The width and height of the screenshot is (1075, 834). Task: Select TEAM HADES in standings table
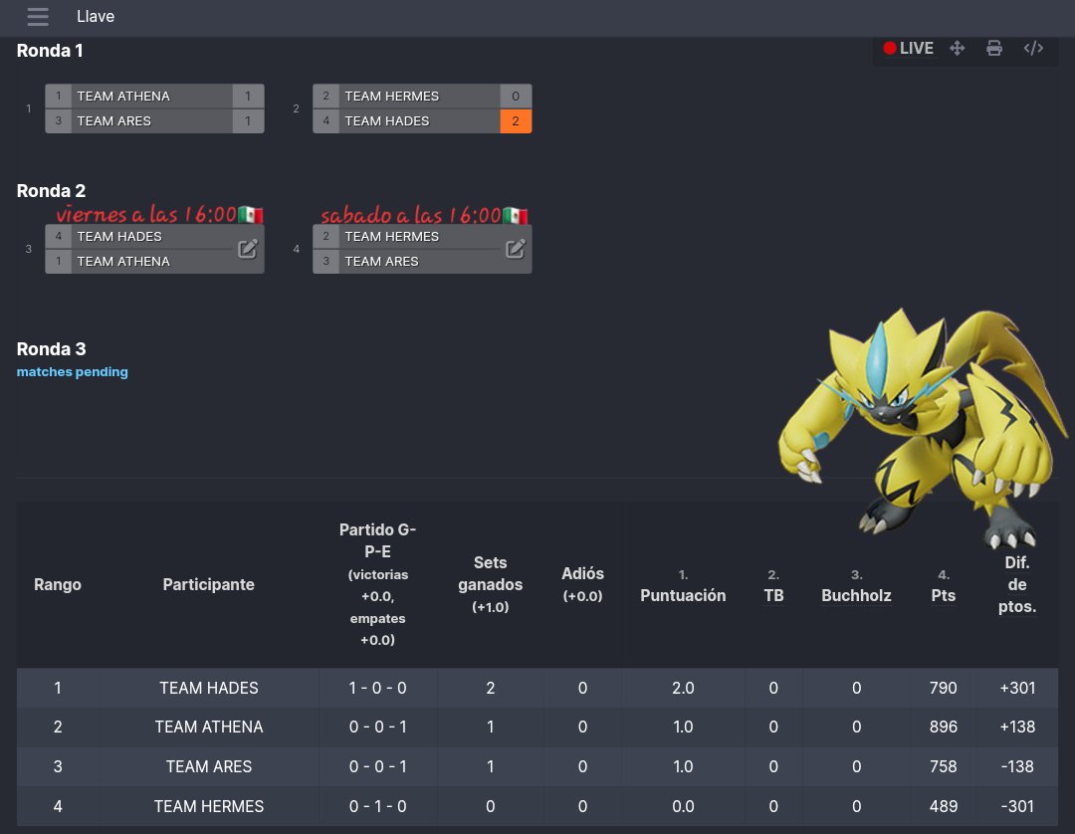(208, 688)
